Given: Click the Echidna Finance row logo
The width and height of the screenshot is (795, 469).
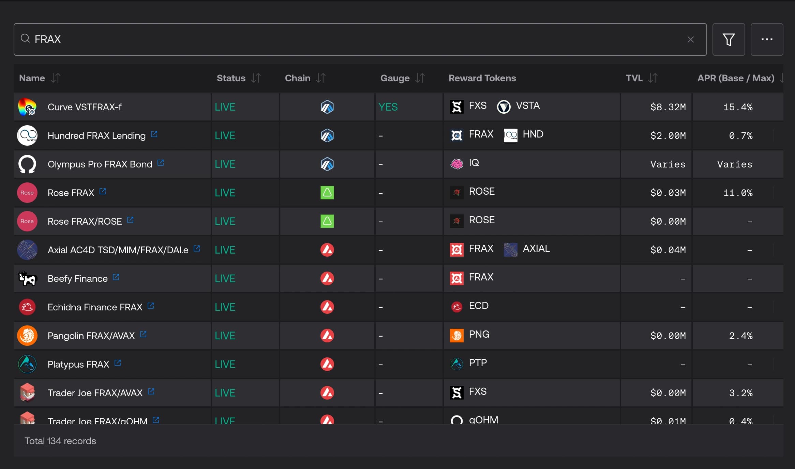Looking at the screenshot, I should (x=27, y=307).
